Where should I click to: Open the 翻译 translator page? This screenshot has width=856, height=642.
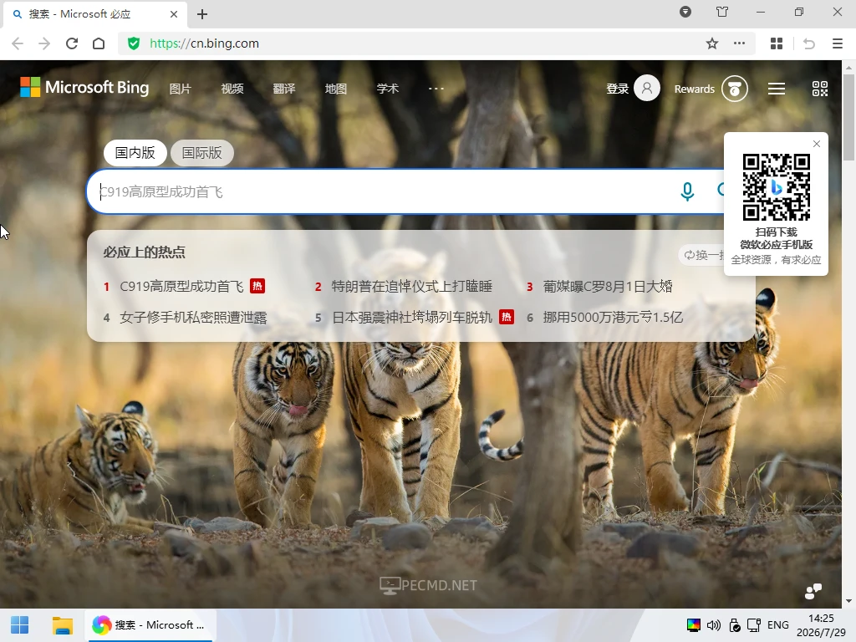(x=284, y=89)
